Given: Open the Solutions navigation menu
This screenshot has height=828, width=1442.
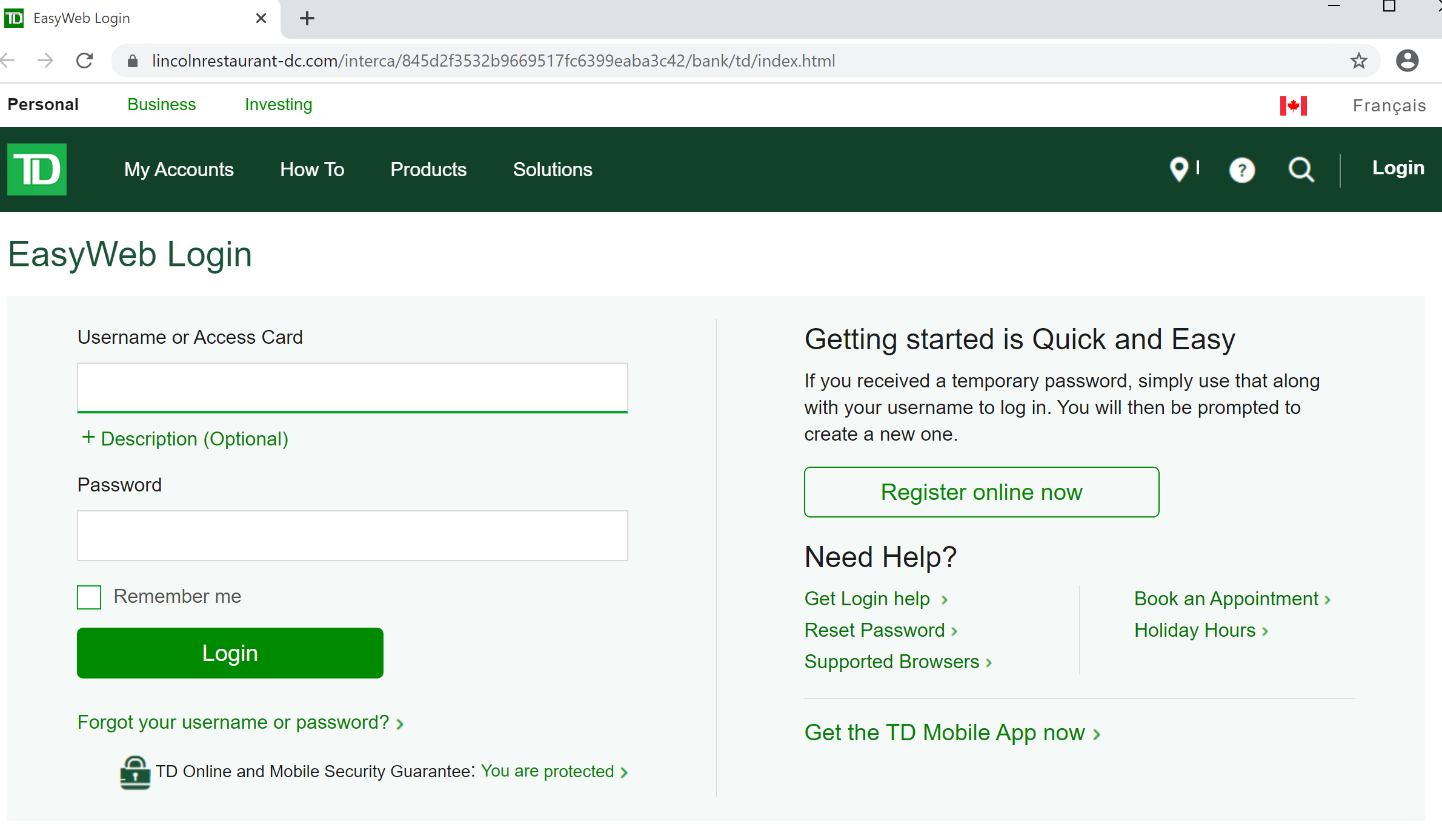Looking at the screenshot, I should [x=553, y=169].
